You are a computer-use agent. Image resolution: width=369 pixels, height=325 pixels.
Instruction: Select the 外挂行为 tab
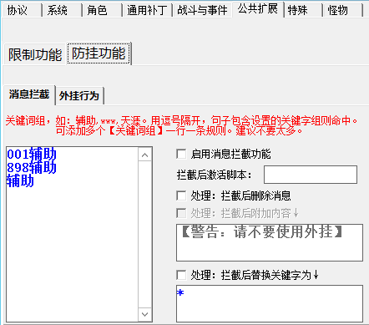pyautogui.click(x=79, y=96)
